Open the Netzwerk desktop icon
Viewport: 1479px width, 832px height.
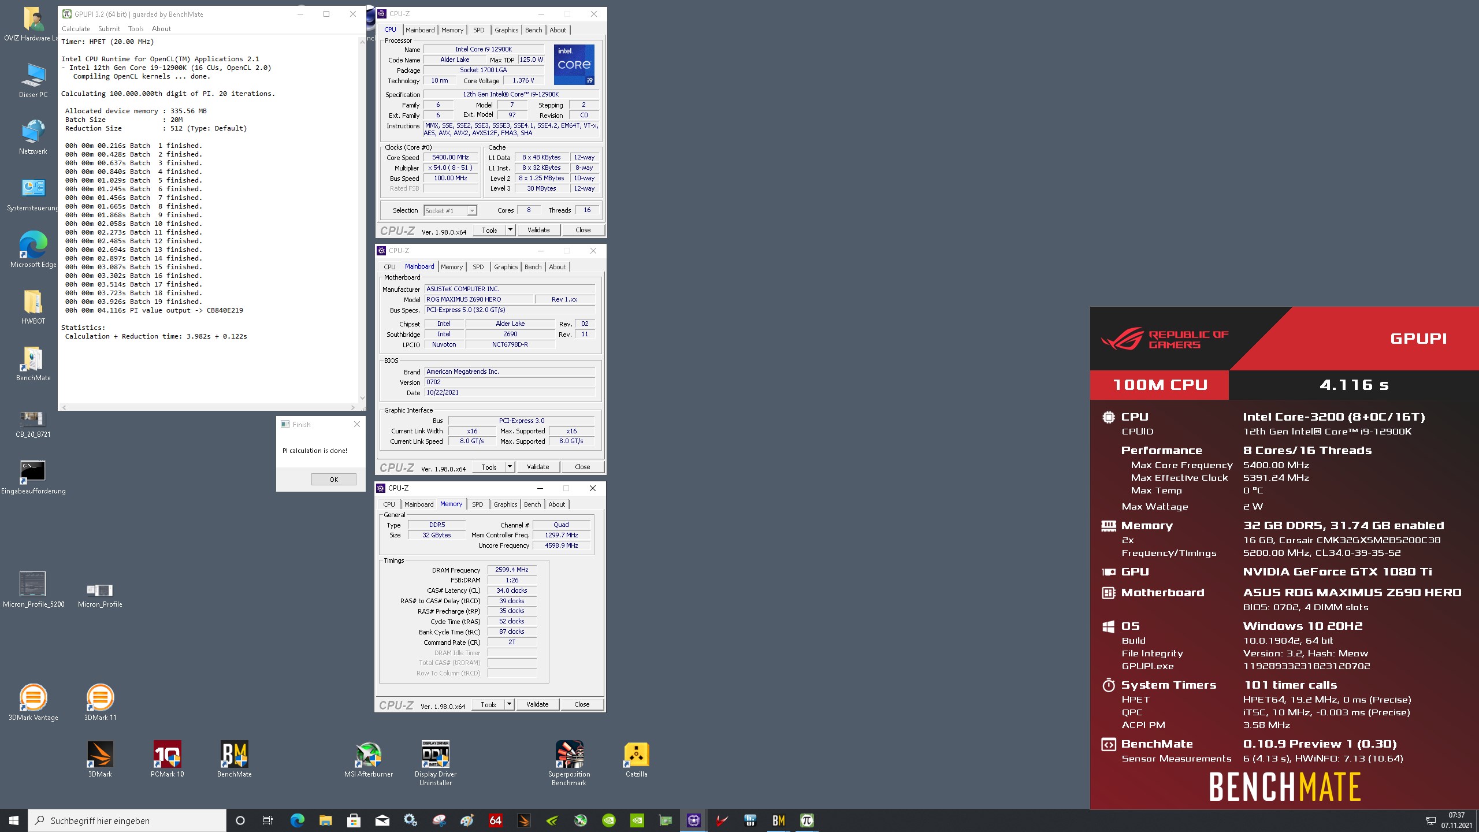pyautogui.click(x=33, y=138)
